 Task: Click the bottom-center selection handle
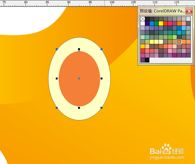click(79, 108)
